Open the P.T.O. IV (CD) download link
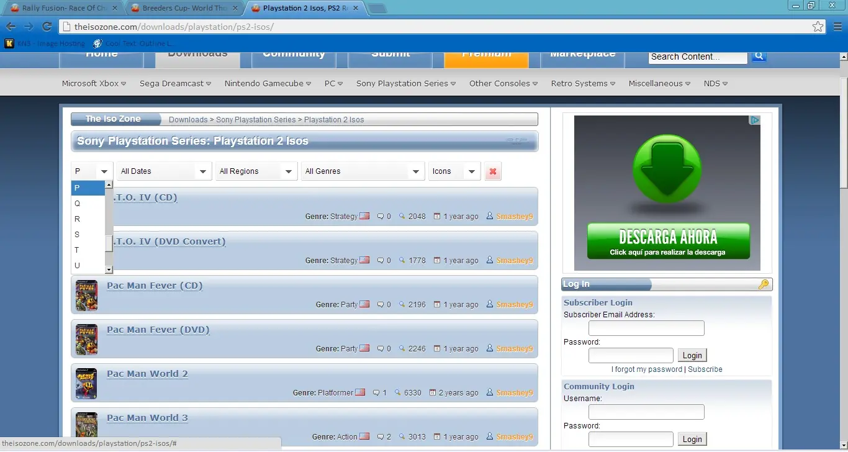The width and height of the screenshot is (848, 452). (145, 197)
